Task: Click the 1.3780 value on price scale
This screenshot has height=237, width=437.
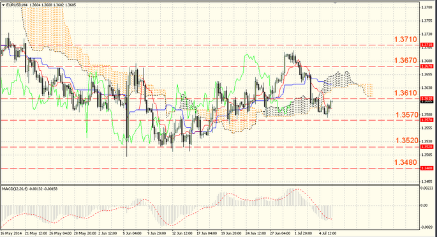Action: (427, 7)
